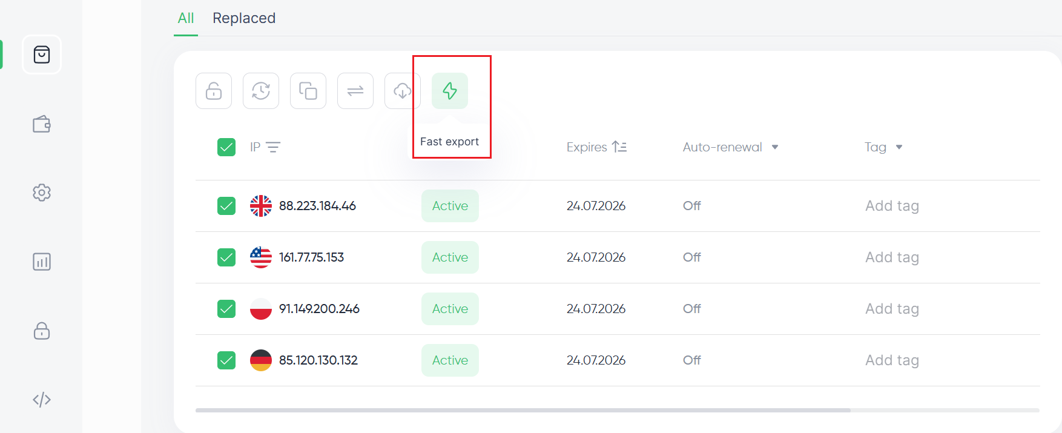Click auto-renewal Off in 91.149.200.246 row
Screen dimensions: 1062x433
pyautogui.click(x=692, y=309)
